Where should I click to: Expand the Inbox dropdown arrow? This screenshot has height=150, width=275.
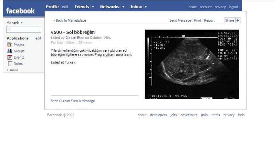tap(146, 7)
